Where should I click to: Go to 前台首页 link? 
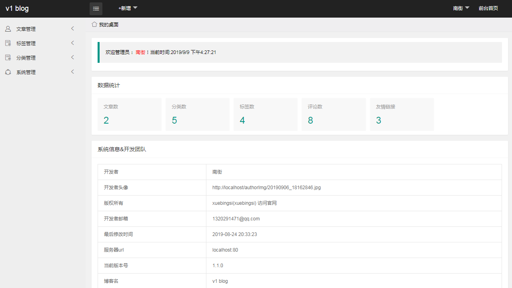[488, 8]
